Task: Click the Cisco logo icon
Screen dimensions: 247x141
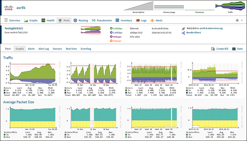Action: tap(9, 8)
